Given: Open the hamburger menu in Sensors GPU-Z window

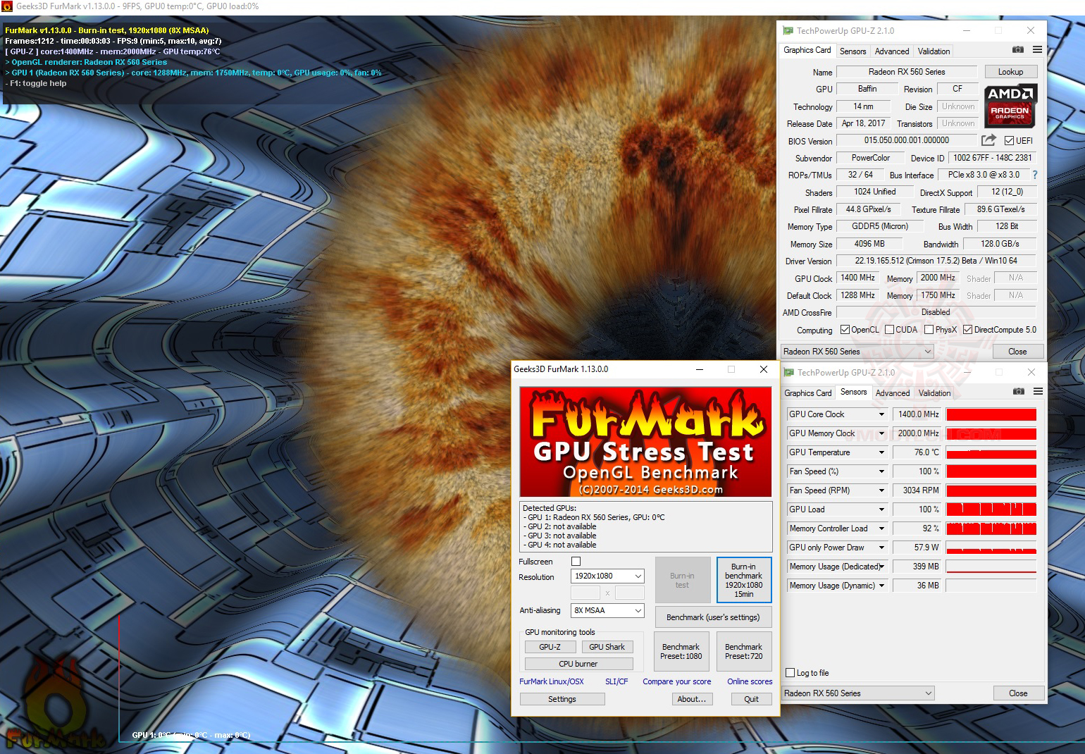Looking at the screenshot, I should pyautogui.click(x=1038, y=392).
